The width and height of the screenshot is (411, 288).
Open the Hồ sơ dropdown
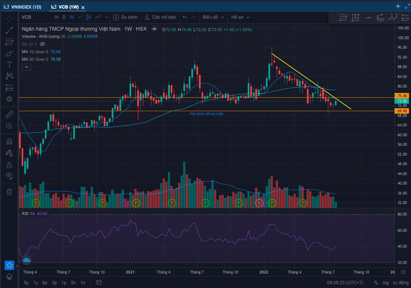(240, 17)
